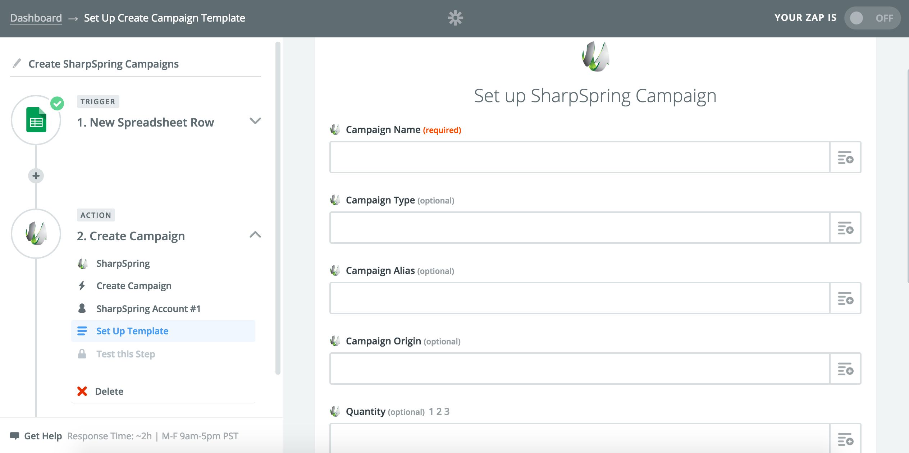The height and width of the screenshot is (453, 909).
Task: Go to the Dashboard link
Action: pos(36,18)
